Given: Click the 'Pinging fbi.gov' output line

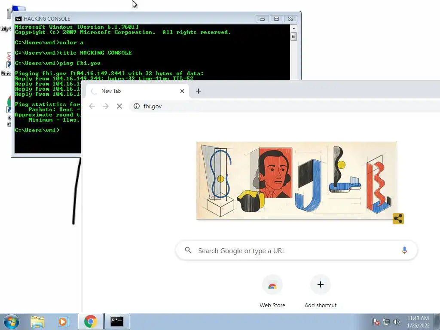Looking at the screenshot, I should pyautogui.click(x=109, y=73).
